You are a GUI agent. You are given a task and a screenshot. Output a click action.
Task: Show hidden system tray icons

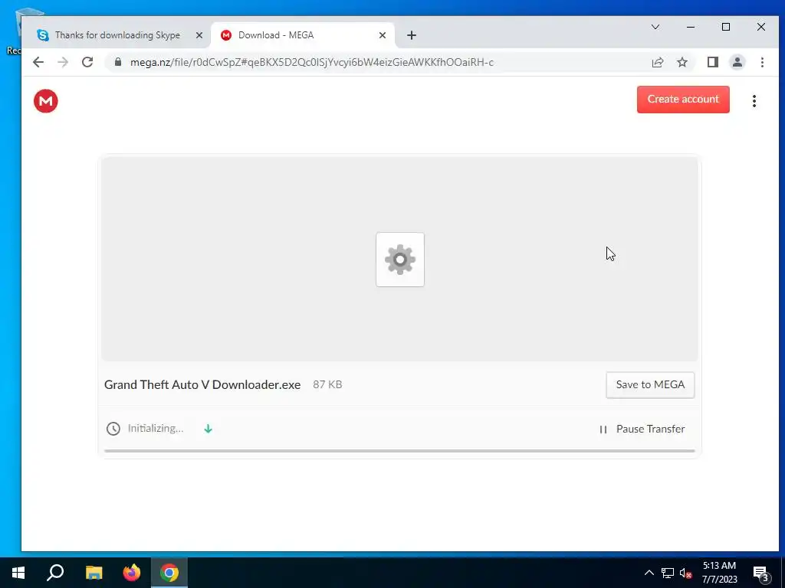pyautogui.click(x=649, y=573)
